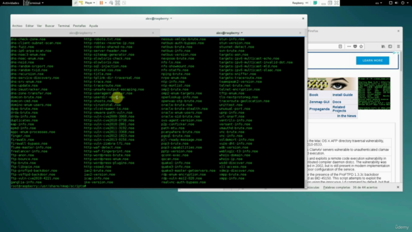The height and width of the screenshot is (232, 412).
Task: Click the Raspberry label arrows in the VMware toolbar
Action: (306, 3)
